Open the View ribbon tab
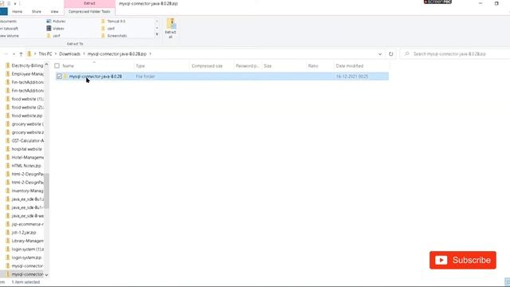The image size is (510, 287). 54,11
